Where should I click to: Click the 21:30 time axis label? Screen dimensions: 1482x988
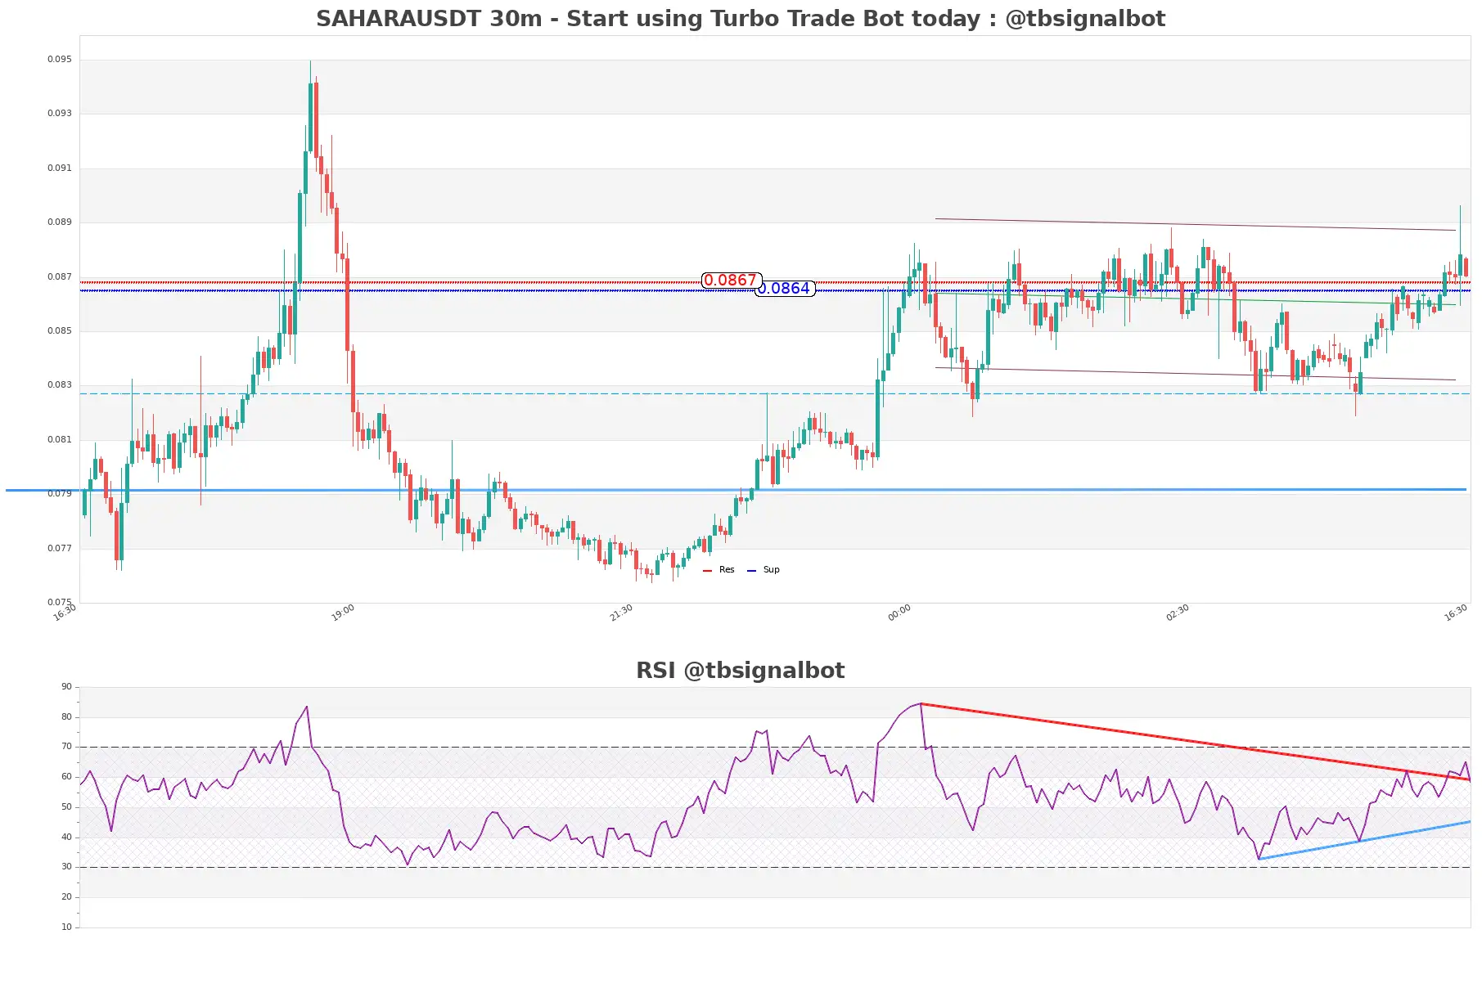[x=621, y=613]
